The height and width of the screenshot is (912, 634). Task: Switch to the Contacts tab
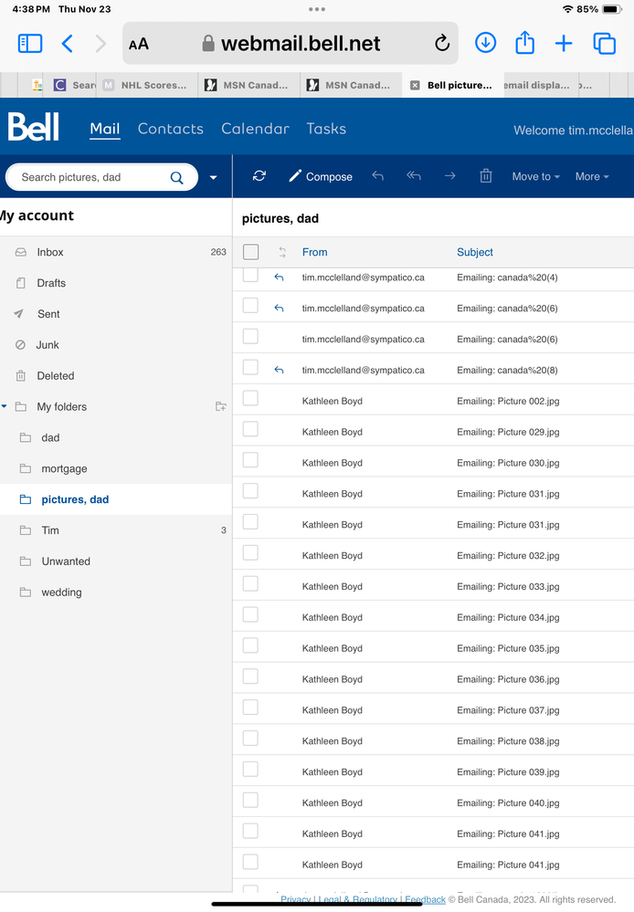point(170,129)
